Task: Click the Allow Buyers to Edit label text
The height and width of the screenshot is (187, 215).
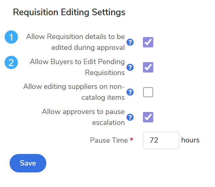Action: click(77, 67)
